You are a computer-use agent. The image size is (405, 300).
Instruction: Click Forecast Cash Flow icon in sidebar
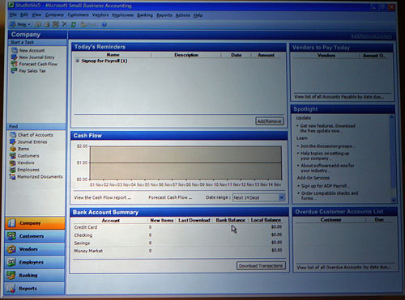[14, 64]
